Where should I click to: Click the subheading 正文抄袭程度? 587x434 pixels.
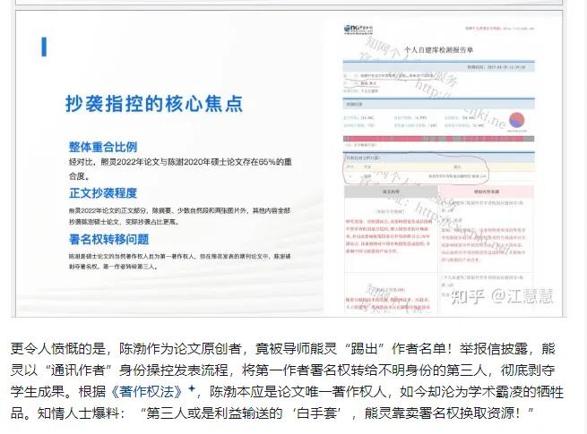click(x=103, y=193)
